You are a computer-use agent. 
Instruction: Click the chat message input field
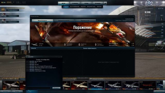tap(38, 88)
